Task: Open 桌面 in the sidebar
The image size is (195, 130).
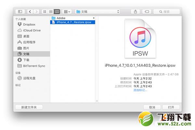Action: [32, 36]
